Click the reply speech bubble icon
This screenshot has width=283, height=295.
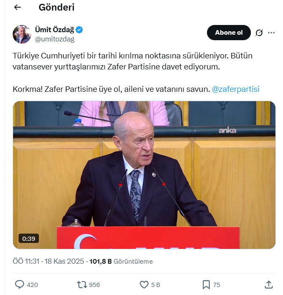point(19,284)
